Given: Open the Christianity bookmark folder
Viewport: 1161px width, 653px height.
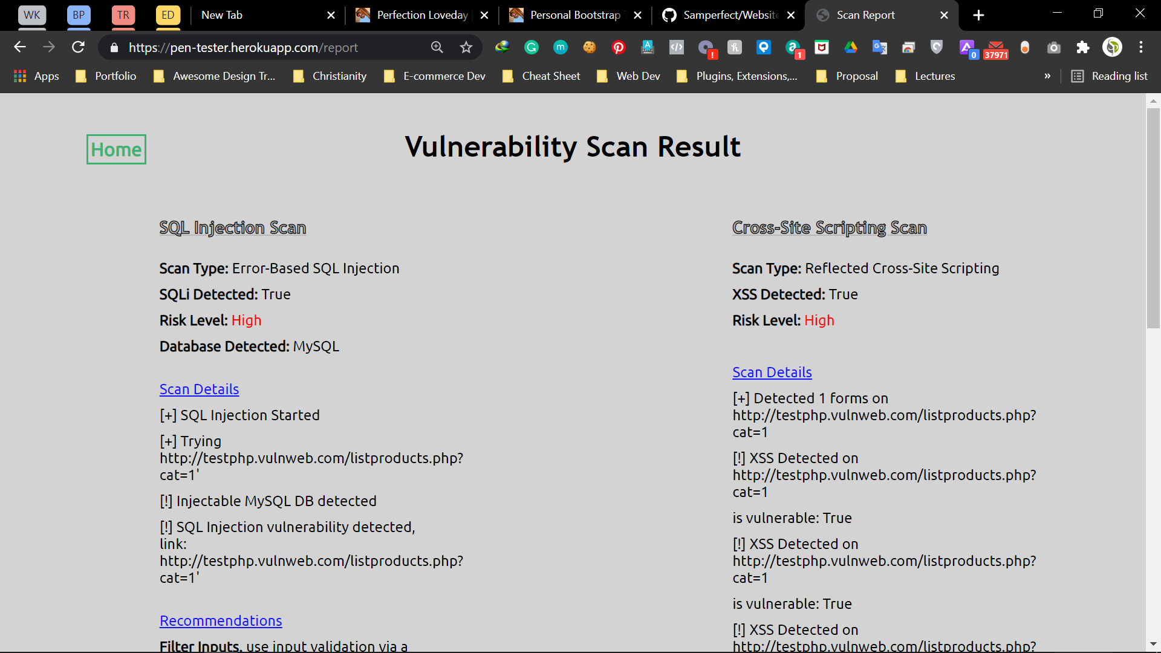Looking at the screenshot, I should pos(330,76).
